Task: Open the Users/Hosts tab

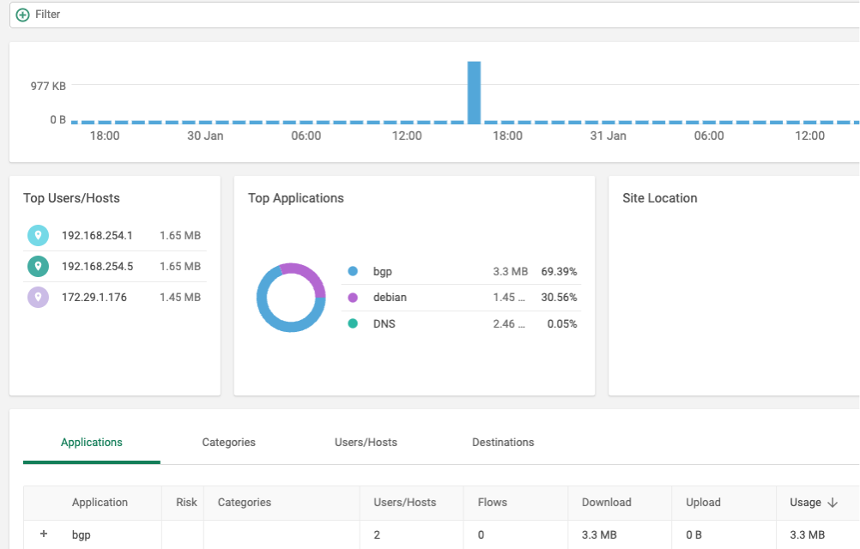Action: pyautogui.click(x=365, y=442)
